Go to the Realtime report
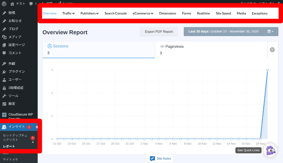This screenshot has height=163, width=283. point(203,14)
